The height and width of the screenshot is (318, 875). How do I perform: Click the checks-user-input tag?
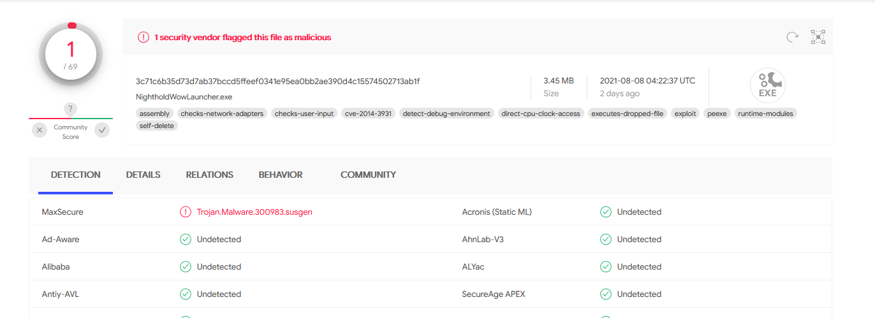click(304, 113)
